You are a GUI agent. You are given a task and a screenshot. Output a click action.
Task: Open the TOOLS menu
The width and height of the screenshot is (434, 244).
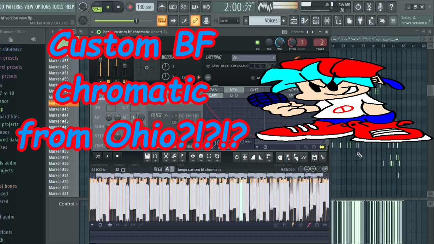pyautogui.click(x=58, y=6)
